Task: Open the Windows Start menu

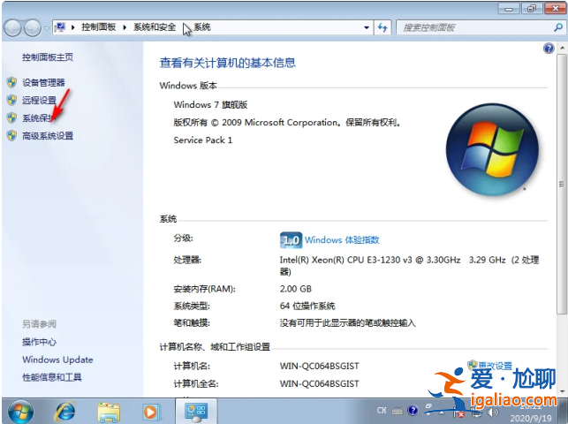Action: 20,412
